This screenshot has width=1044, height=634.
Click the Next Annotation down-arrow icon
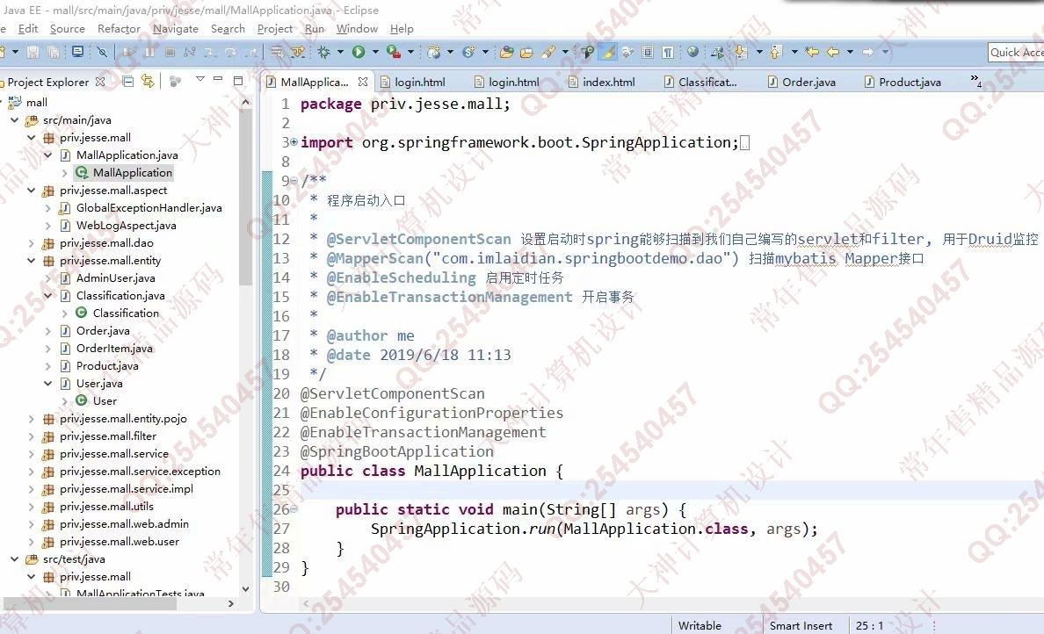[741, 52]
